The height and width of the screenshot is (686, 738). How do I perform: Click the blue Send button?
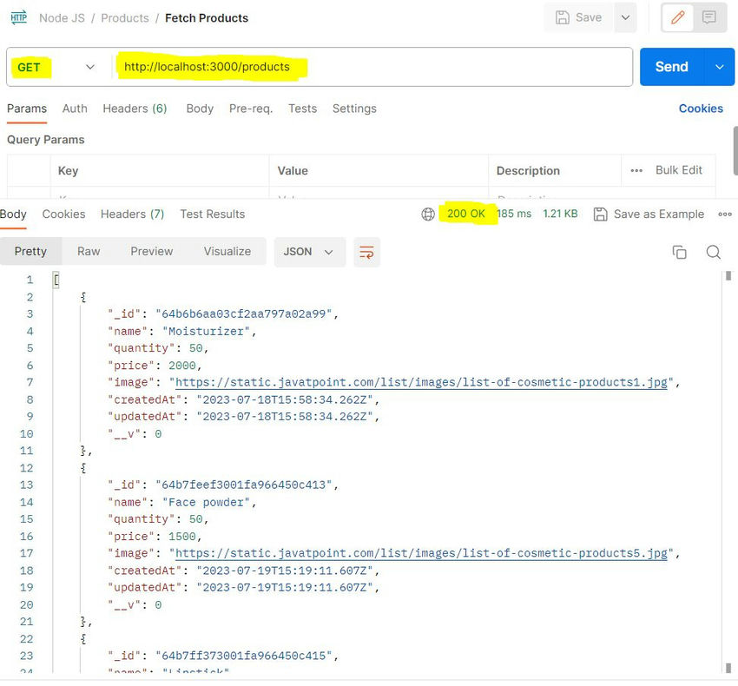tap(671, 67)
